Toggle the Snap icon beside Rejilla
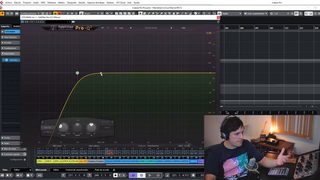 coord(219,13)
